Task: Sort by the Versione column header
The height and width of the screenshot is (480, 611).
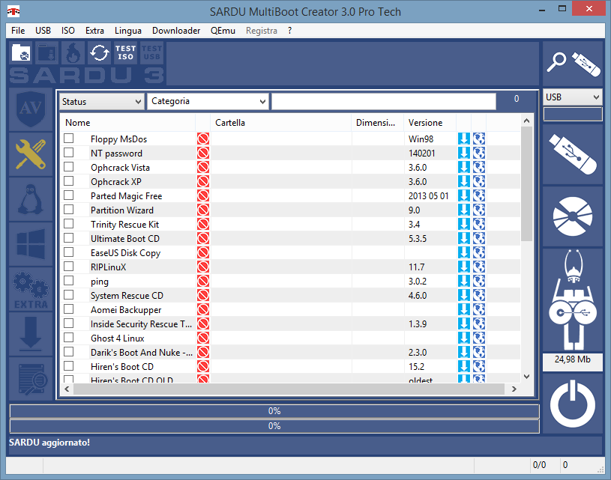Action: 430,123
